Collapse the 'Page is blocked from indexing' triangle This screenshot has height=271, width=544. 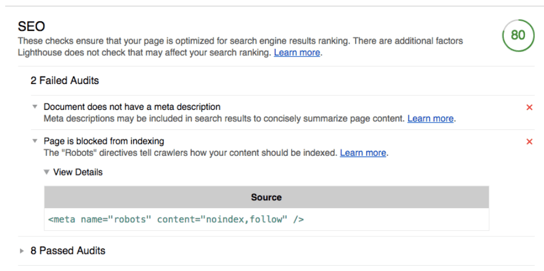coord(35,141)
